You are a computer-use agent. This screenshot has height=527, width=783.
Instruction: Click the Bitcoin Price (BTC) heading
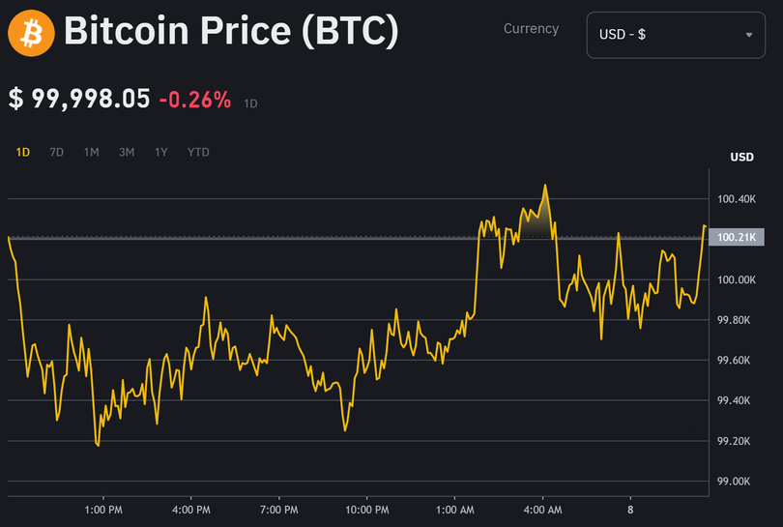tap(231, 33)
